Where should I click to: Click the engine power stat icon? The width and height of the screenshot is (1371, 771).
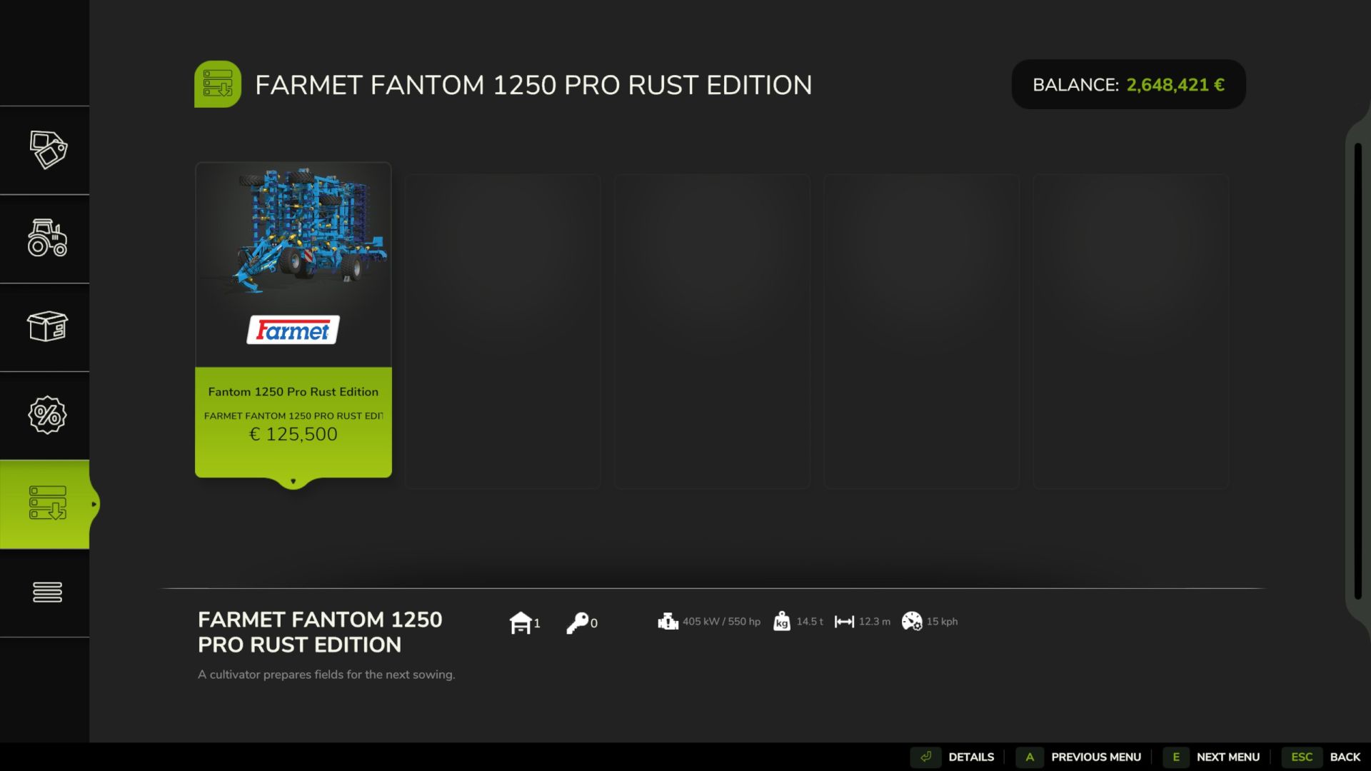668,621
